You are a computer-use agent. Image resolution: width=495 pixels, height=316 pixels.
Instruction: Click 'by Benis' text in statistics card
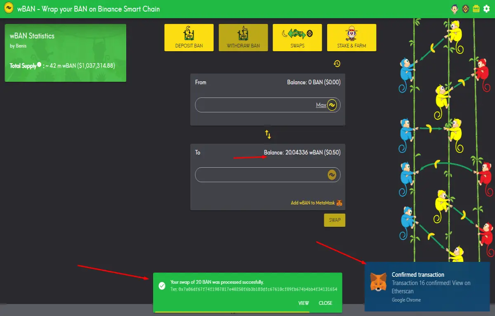pos(18,46)
